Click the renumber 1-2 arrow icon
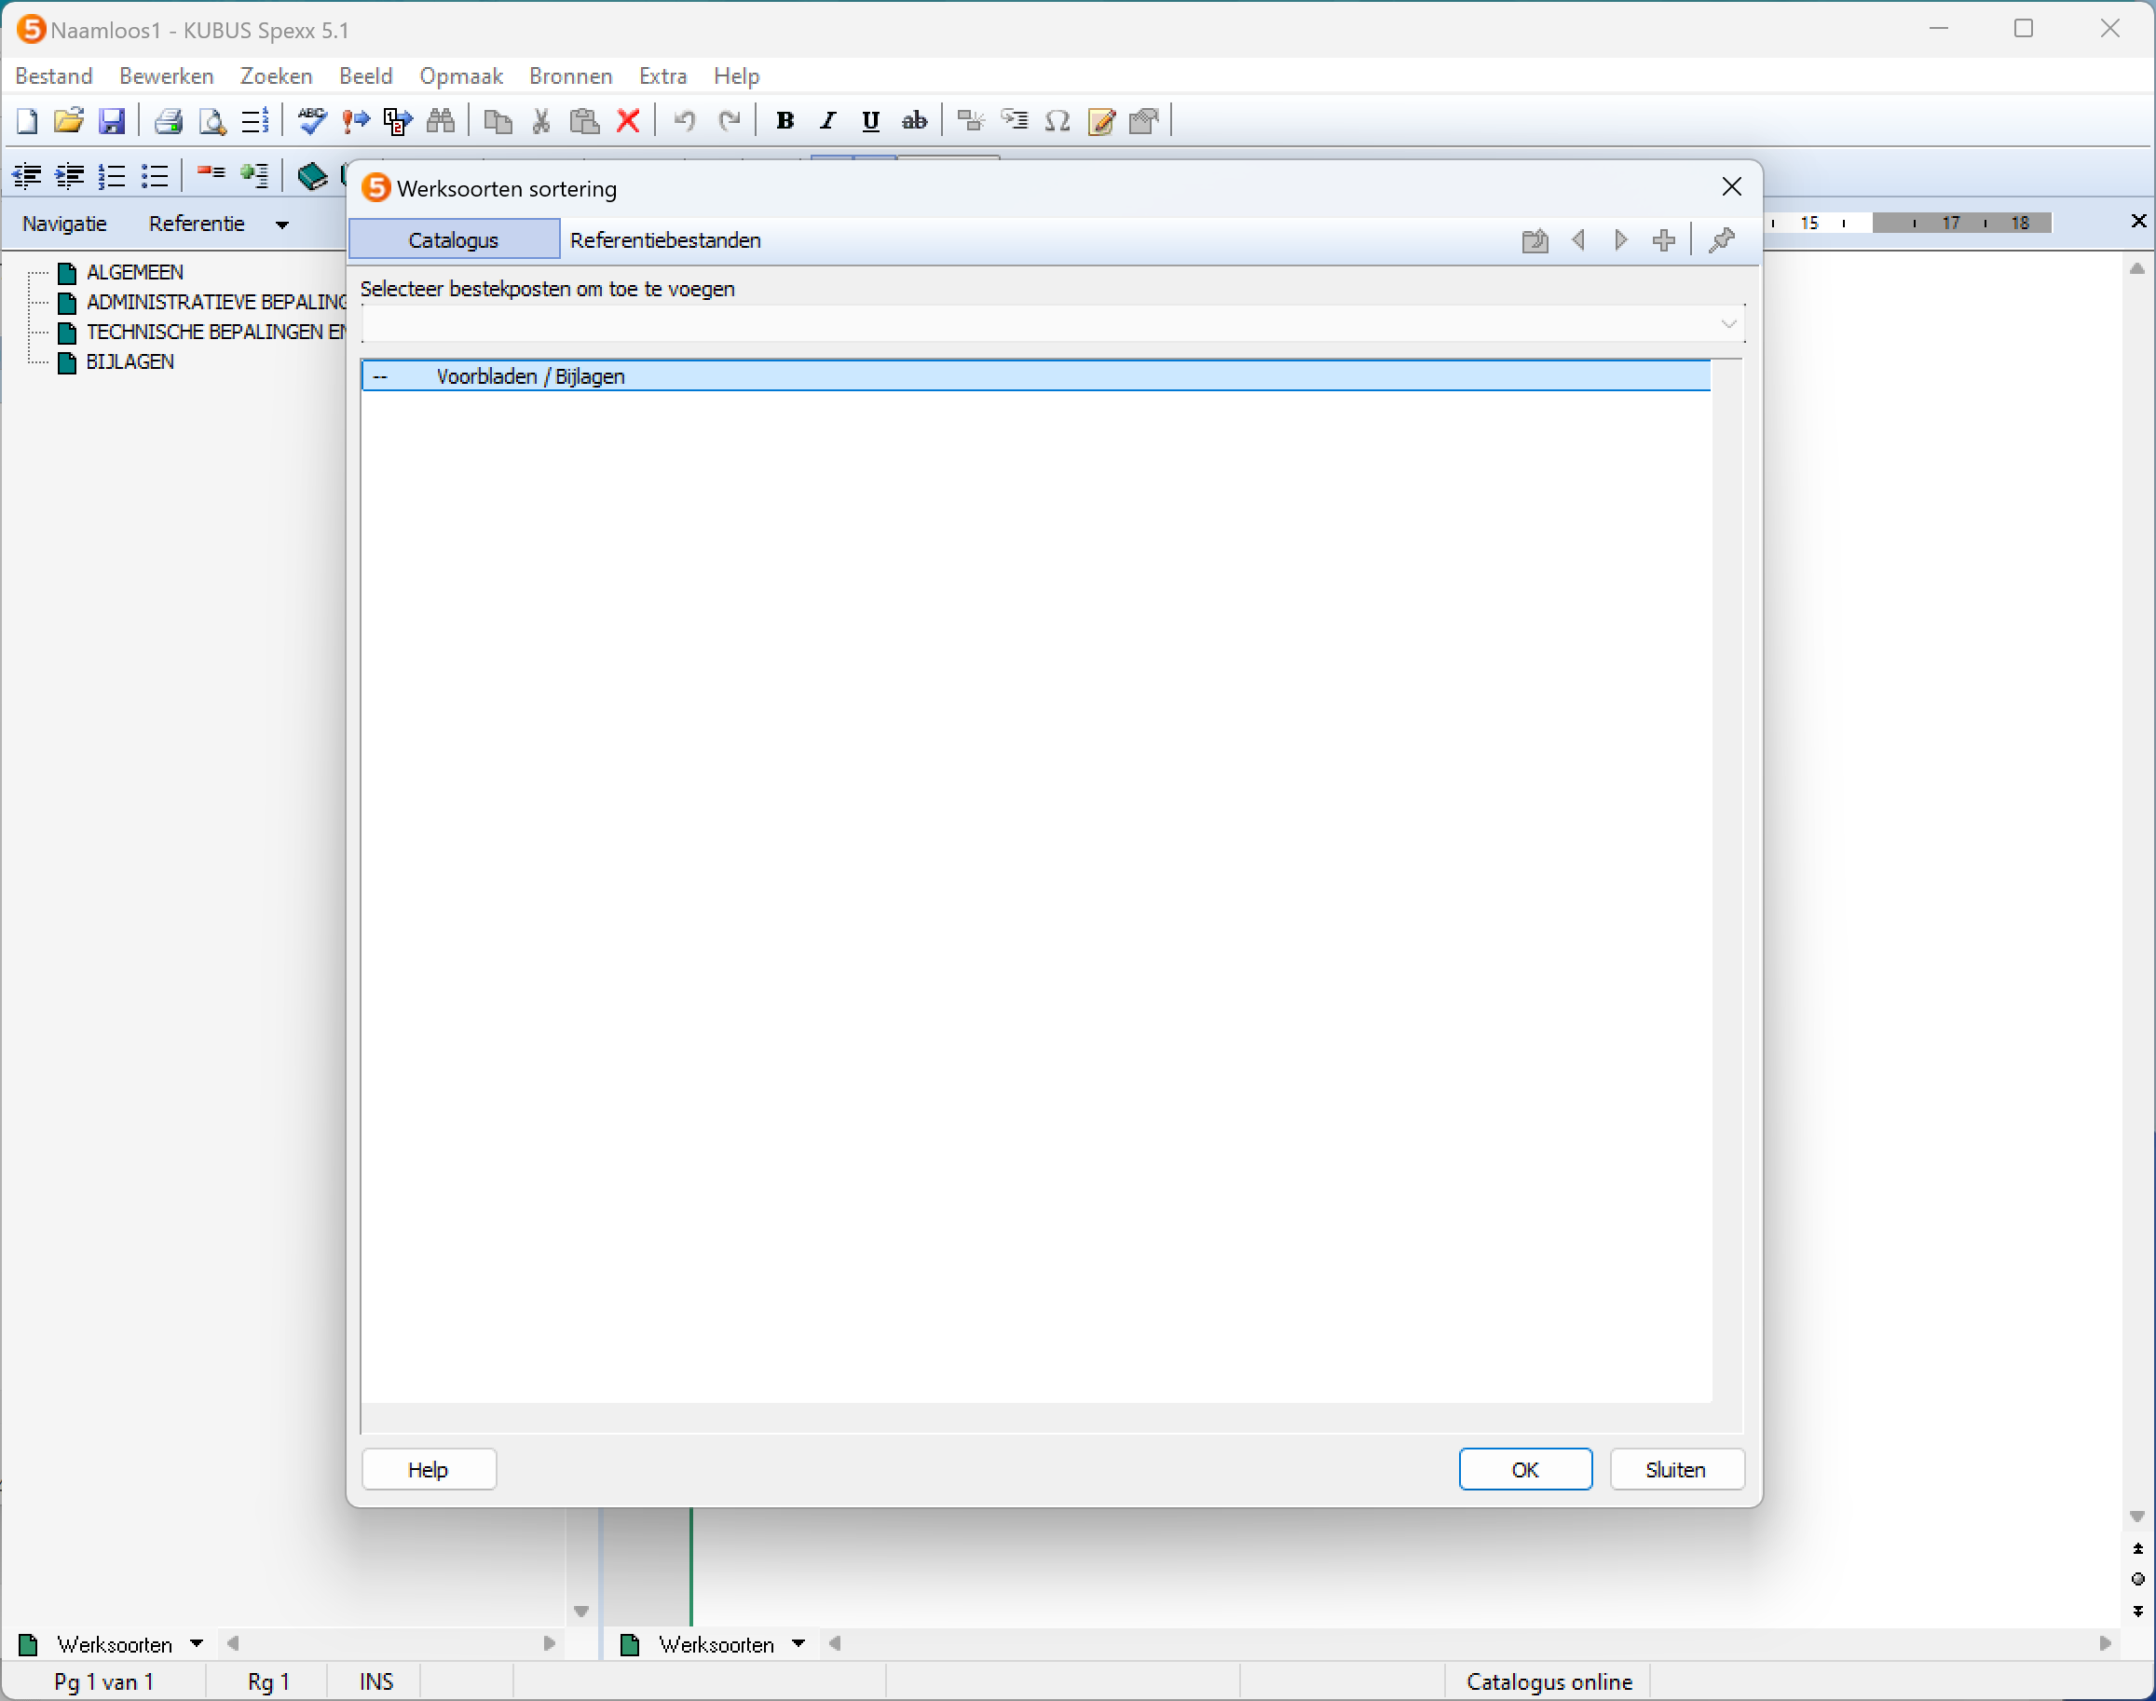 coord(399,120)
